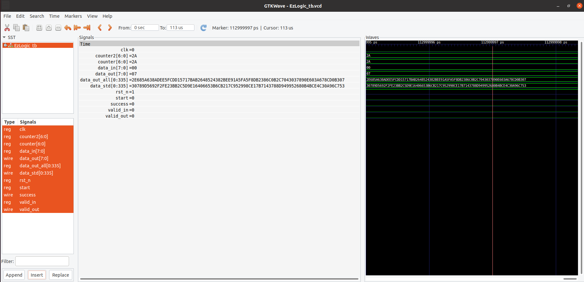Viewport: 584px width, 282px height.
Task: Open the Search menu
Action: pyautogui.click(x=37, y=16)
